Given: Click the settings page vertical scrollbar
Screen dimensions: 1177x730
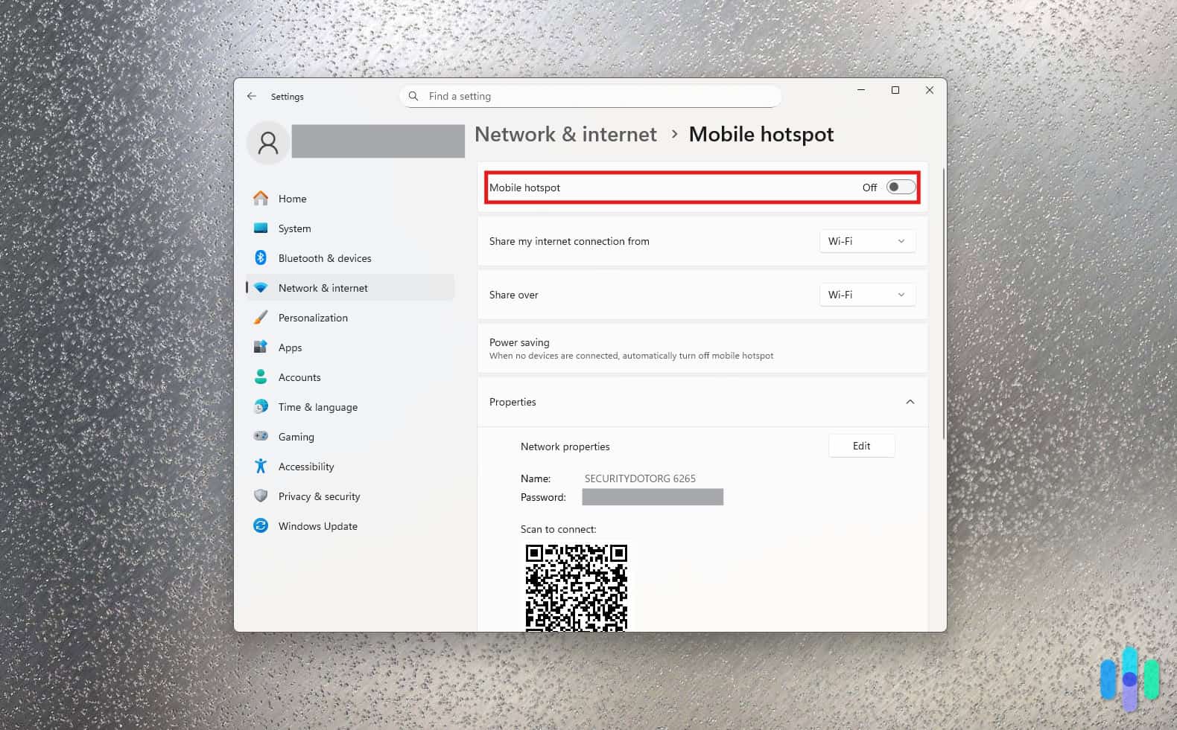Looking at the screenshot, I should [945, 304].
